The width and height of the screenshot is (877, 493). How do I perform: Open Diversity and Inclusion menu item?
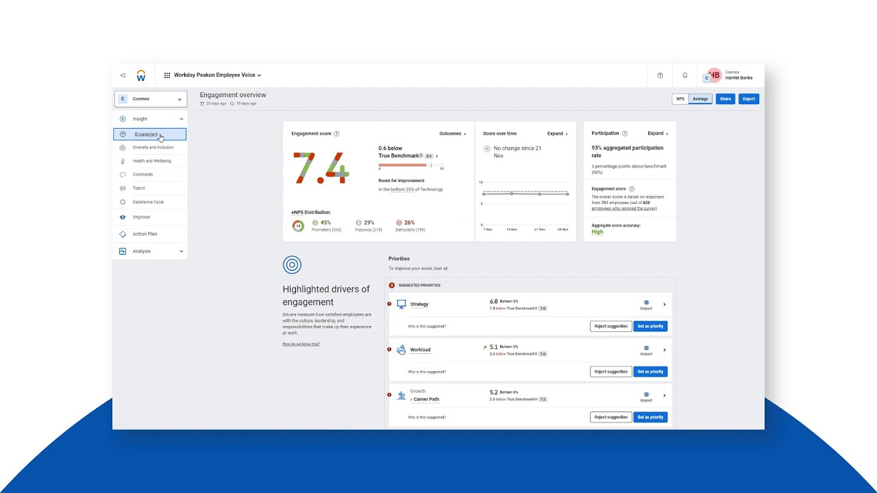pos(153,147)
